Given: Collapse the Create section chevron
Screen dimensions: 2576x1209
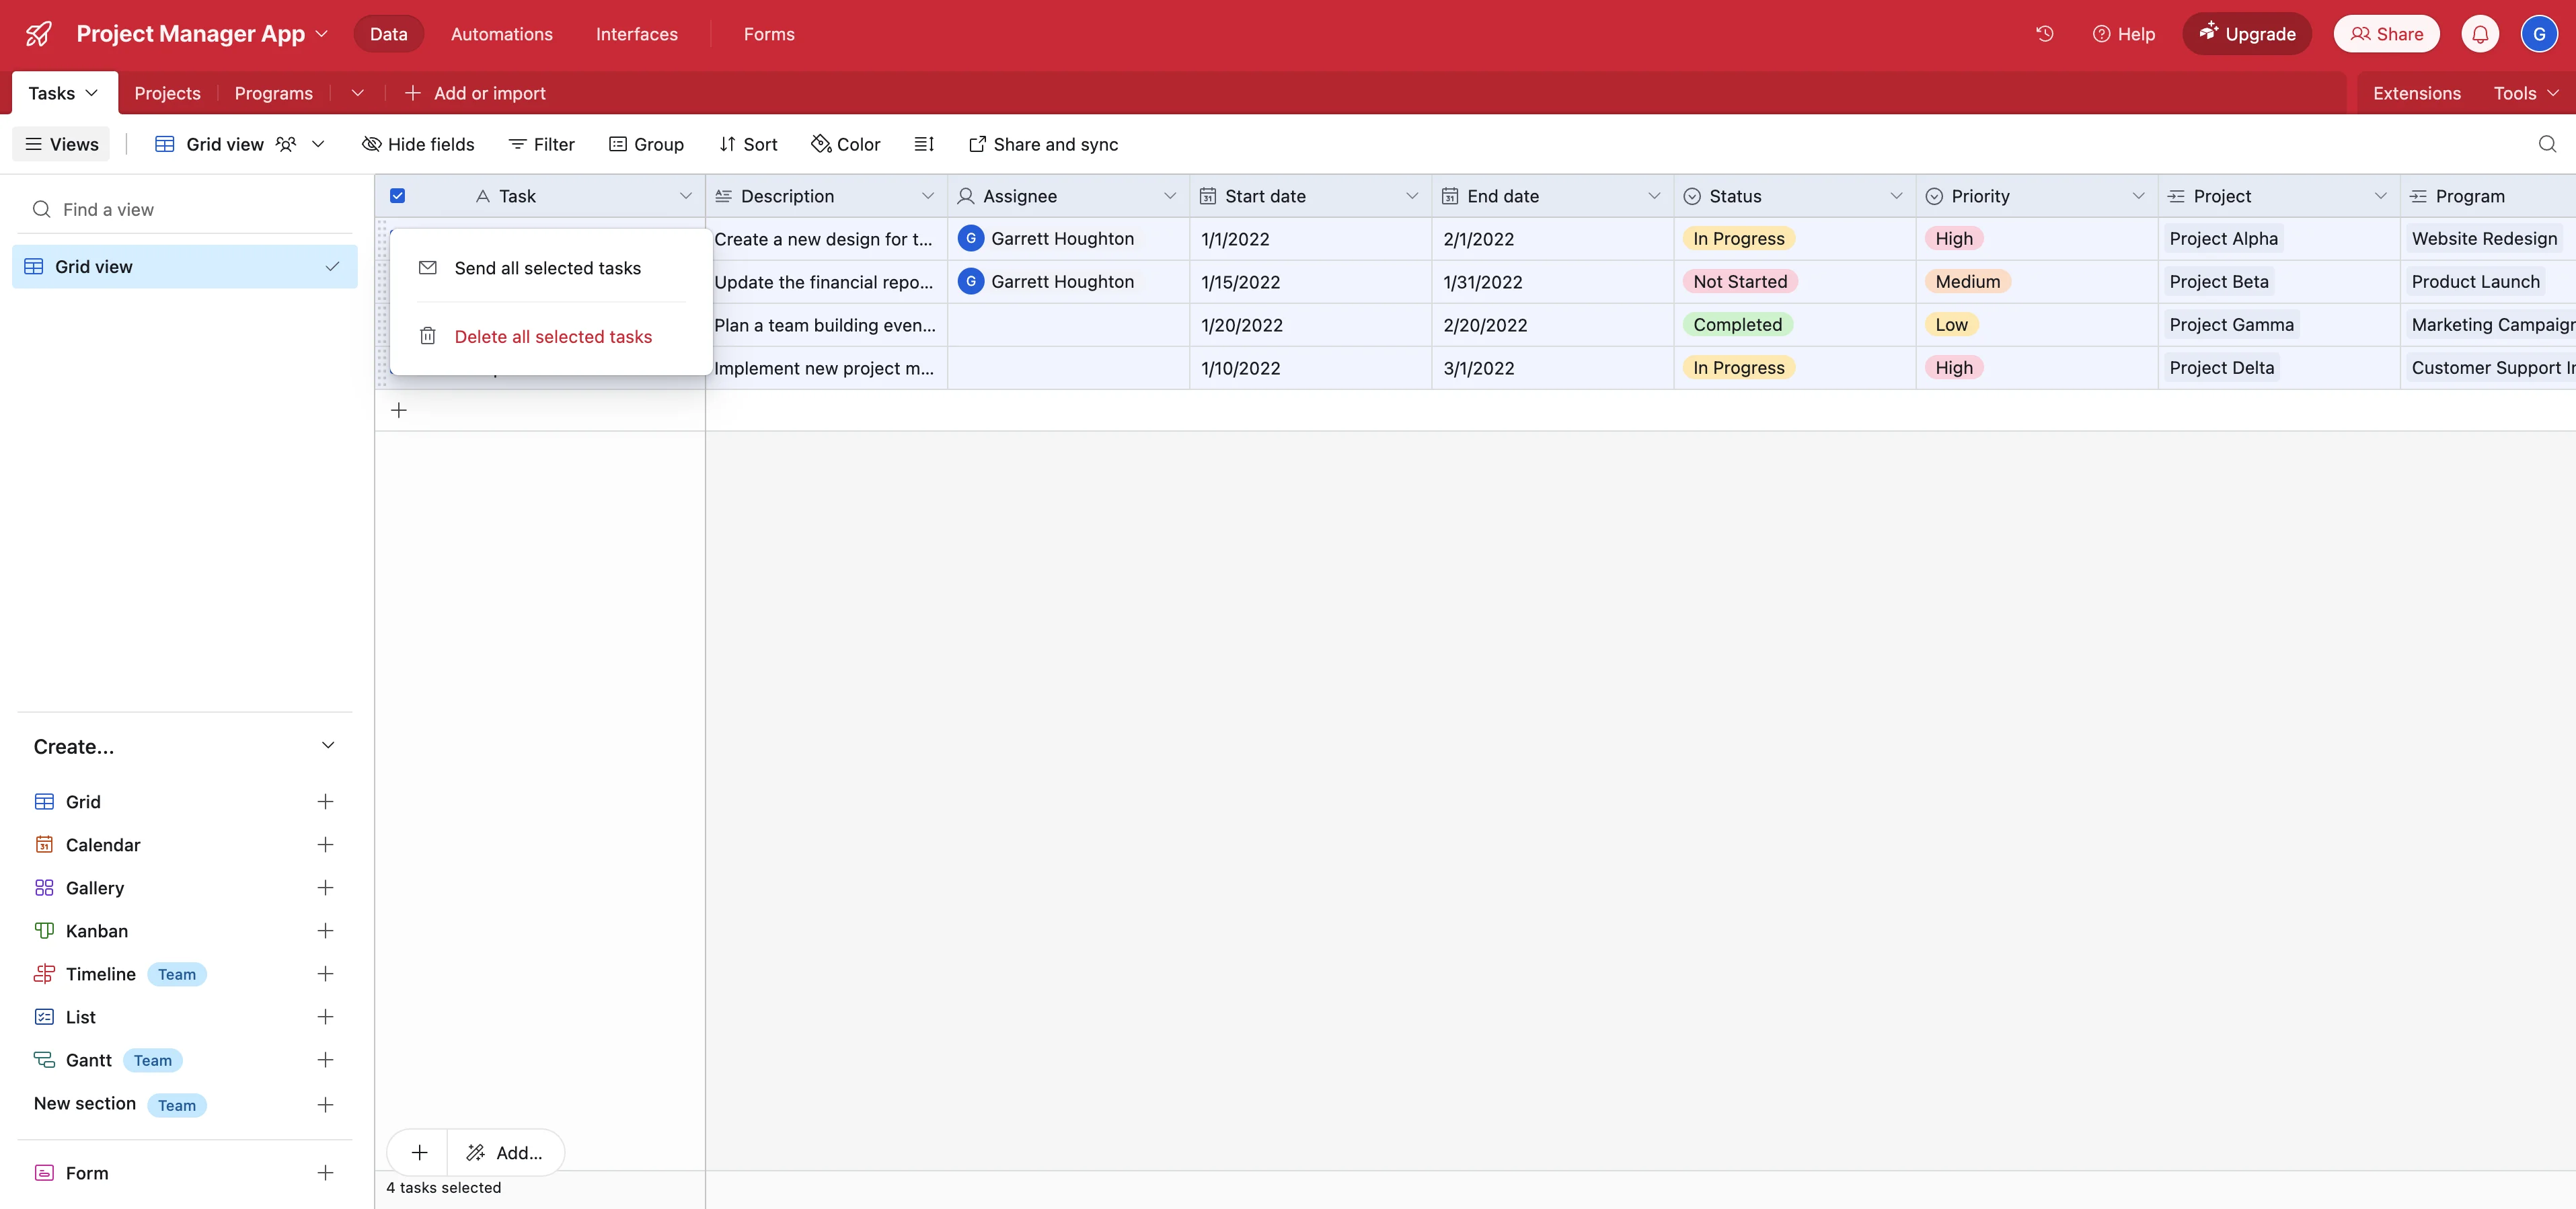Looking at the screenshot, I should [328, 746].
